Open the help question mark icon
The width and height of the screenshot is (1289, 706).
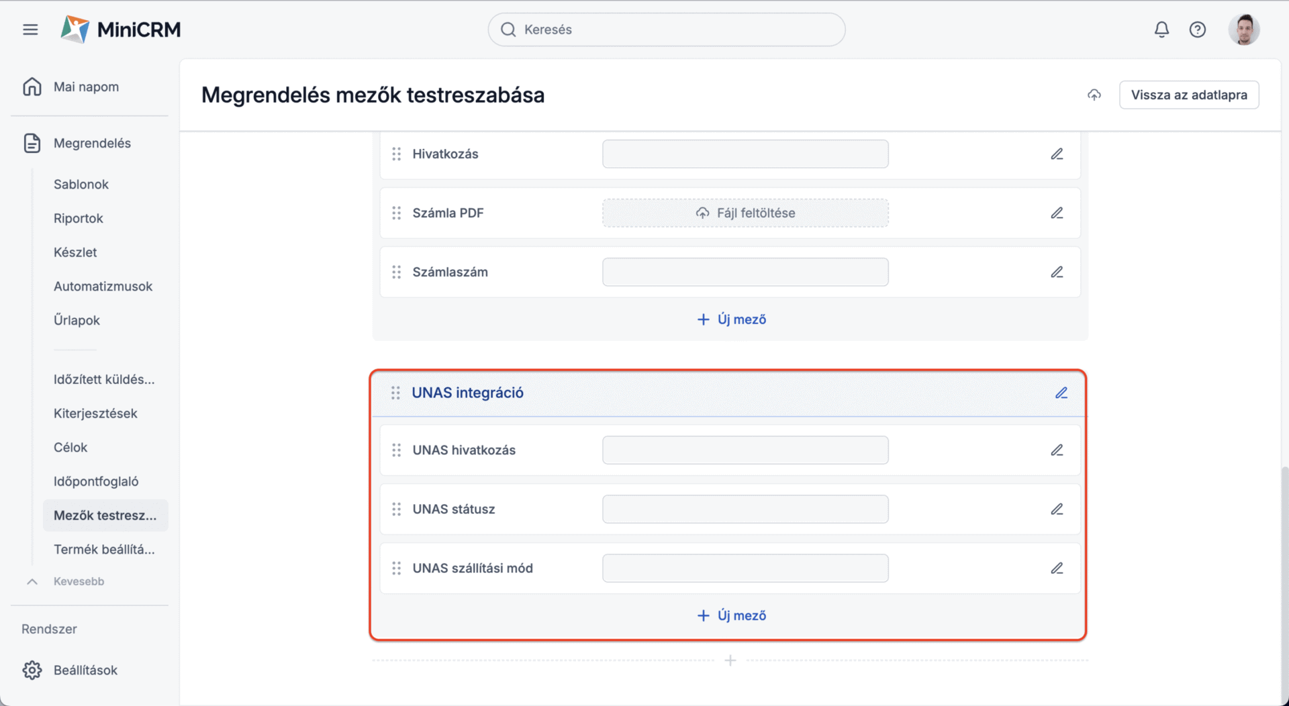click(x=1198, y=30)
